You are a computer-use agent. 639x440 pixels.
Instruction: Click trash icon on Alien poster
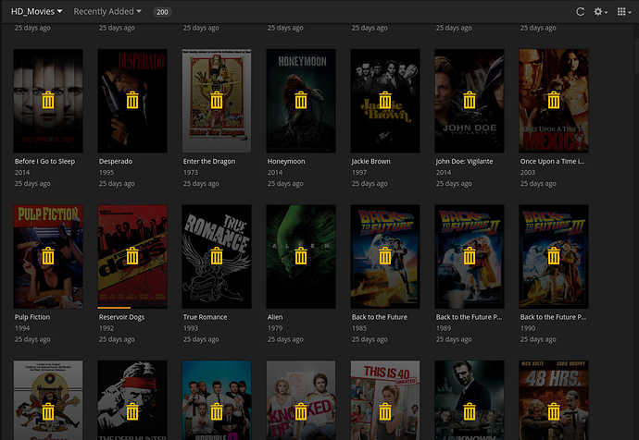[301, 256]
